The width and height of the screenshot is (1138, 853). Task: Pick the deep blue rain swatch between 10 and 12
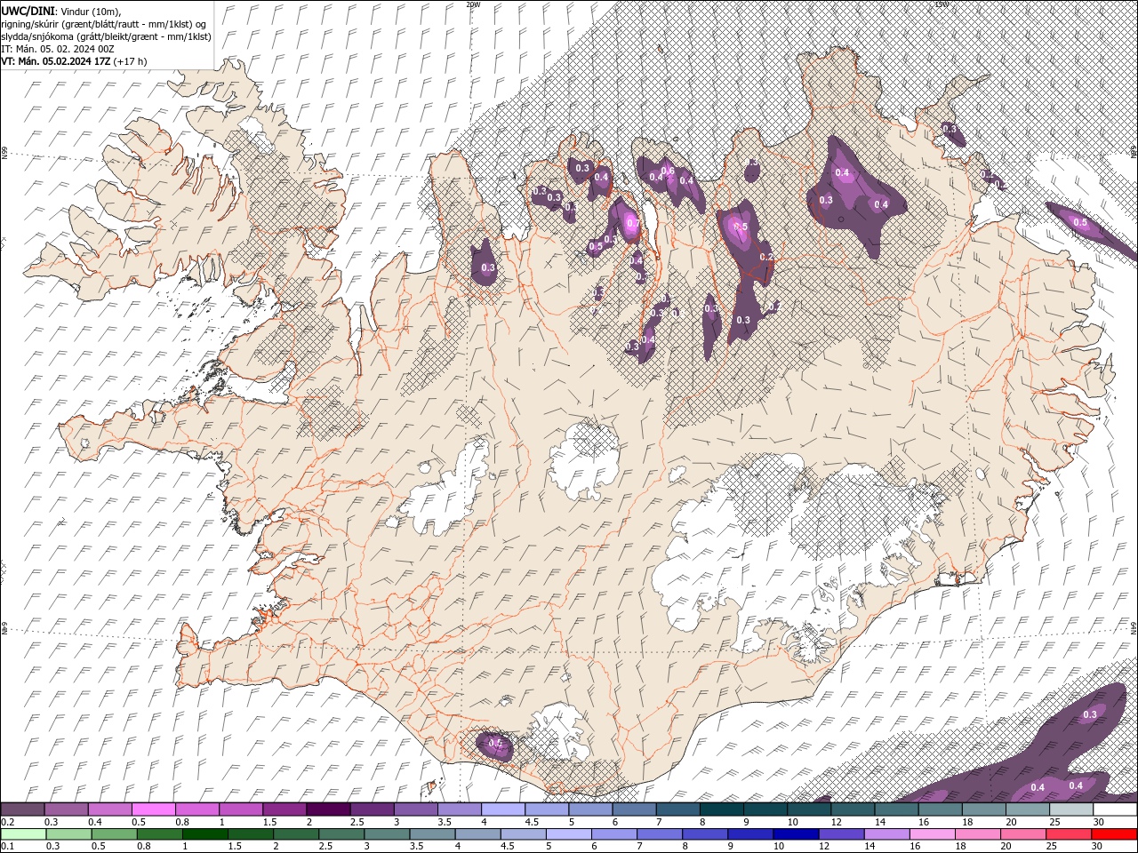[795, 834]
